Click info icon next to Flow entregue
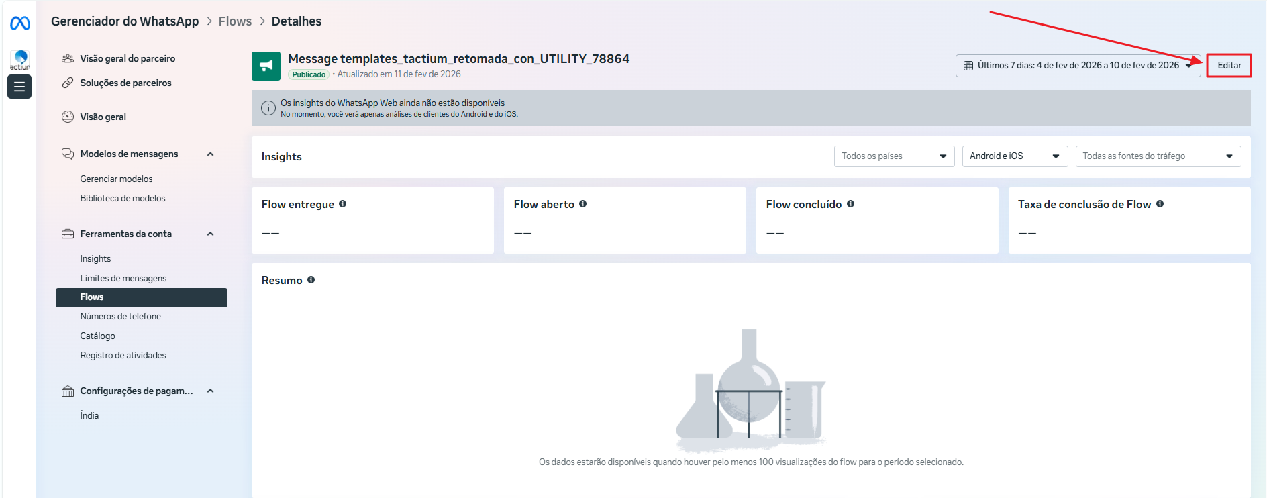 tap(342, 204)
